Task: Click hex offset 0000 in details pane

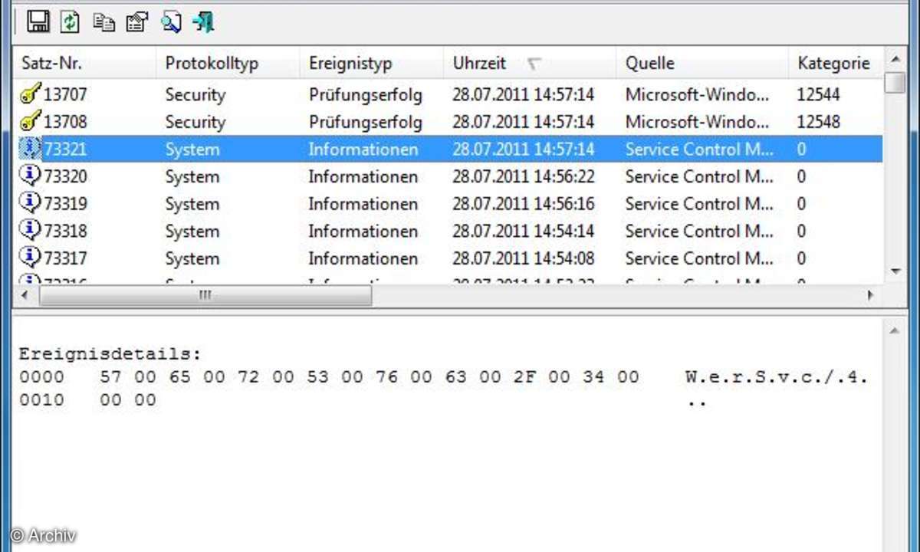Action: coord(41,377)
